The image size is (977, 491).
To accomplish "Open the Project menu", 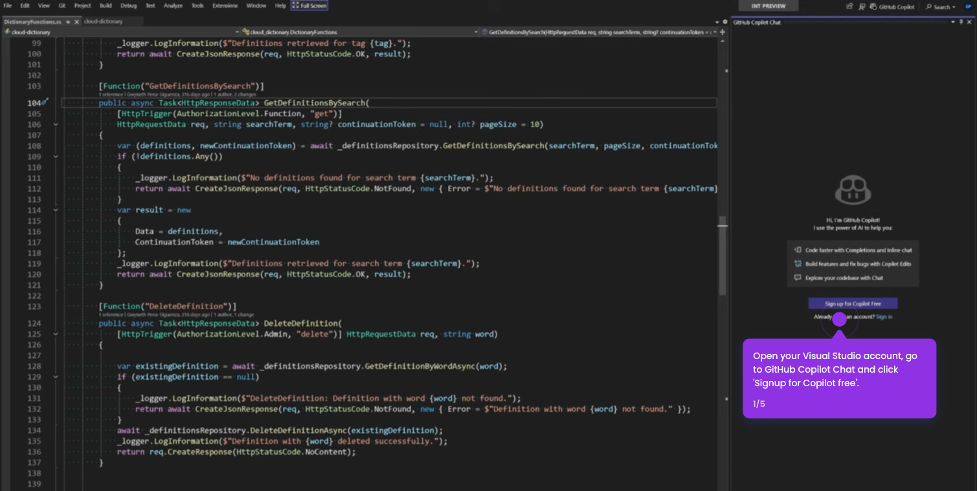I will [82, 6].
